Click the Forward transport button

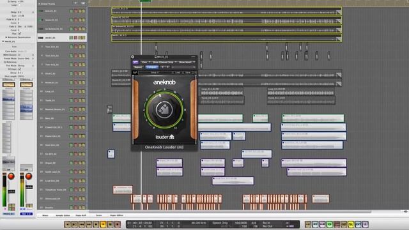coord(89,224)
